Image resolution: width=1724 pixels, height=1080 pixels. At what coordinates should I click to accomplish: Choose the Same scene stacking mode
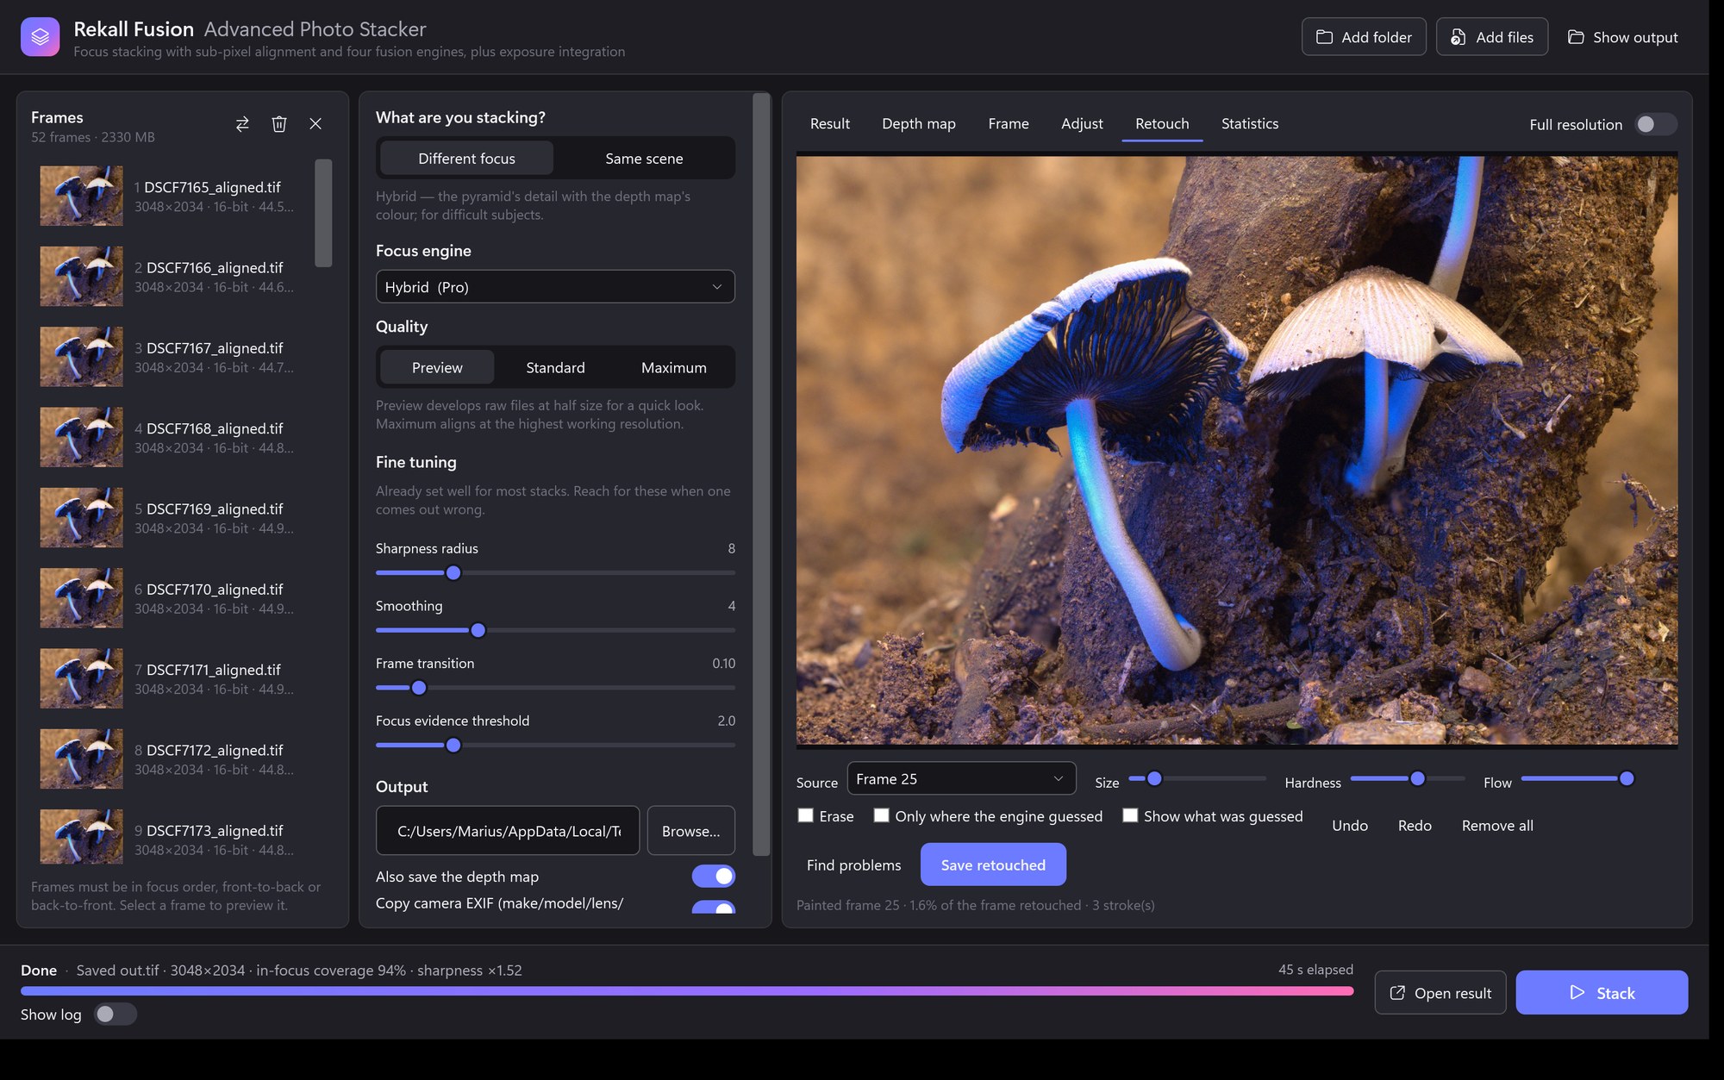tap(644, 159)
